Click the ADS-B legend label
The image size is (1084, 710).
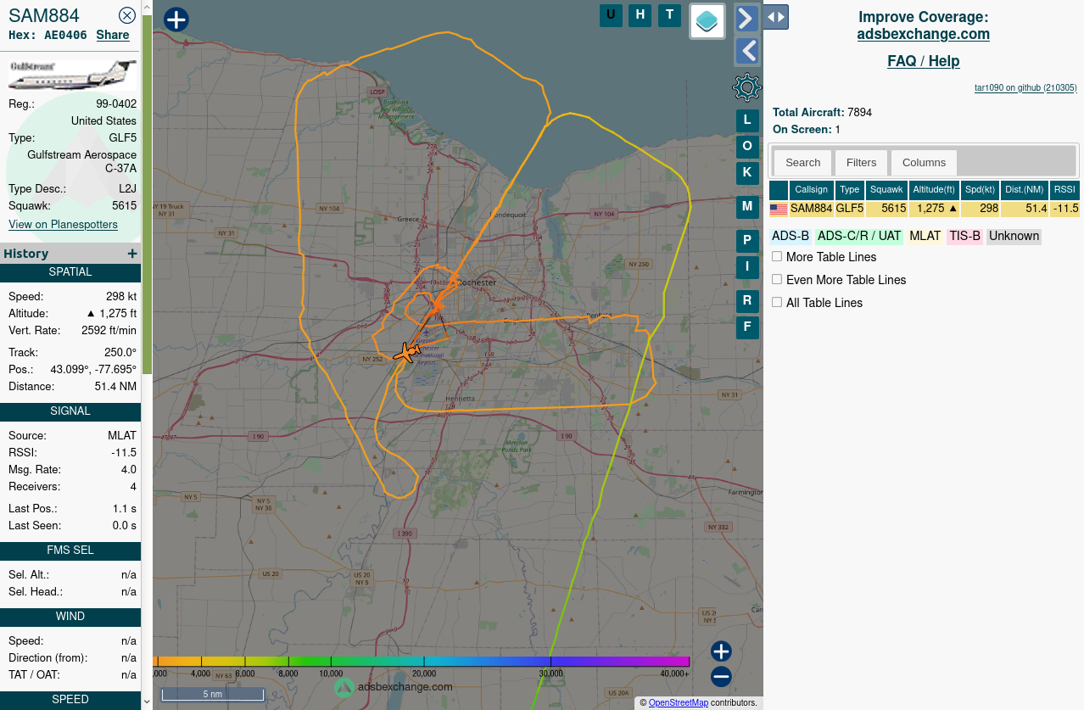pos(791,236)
